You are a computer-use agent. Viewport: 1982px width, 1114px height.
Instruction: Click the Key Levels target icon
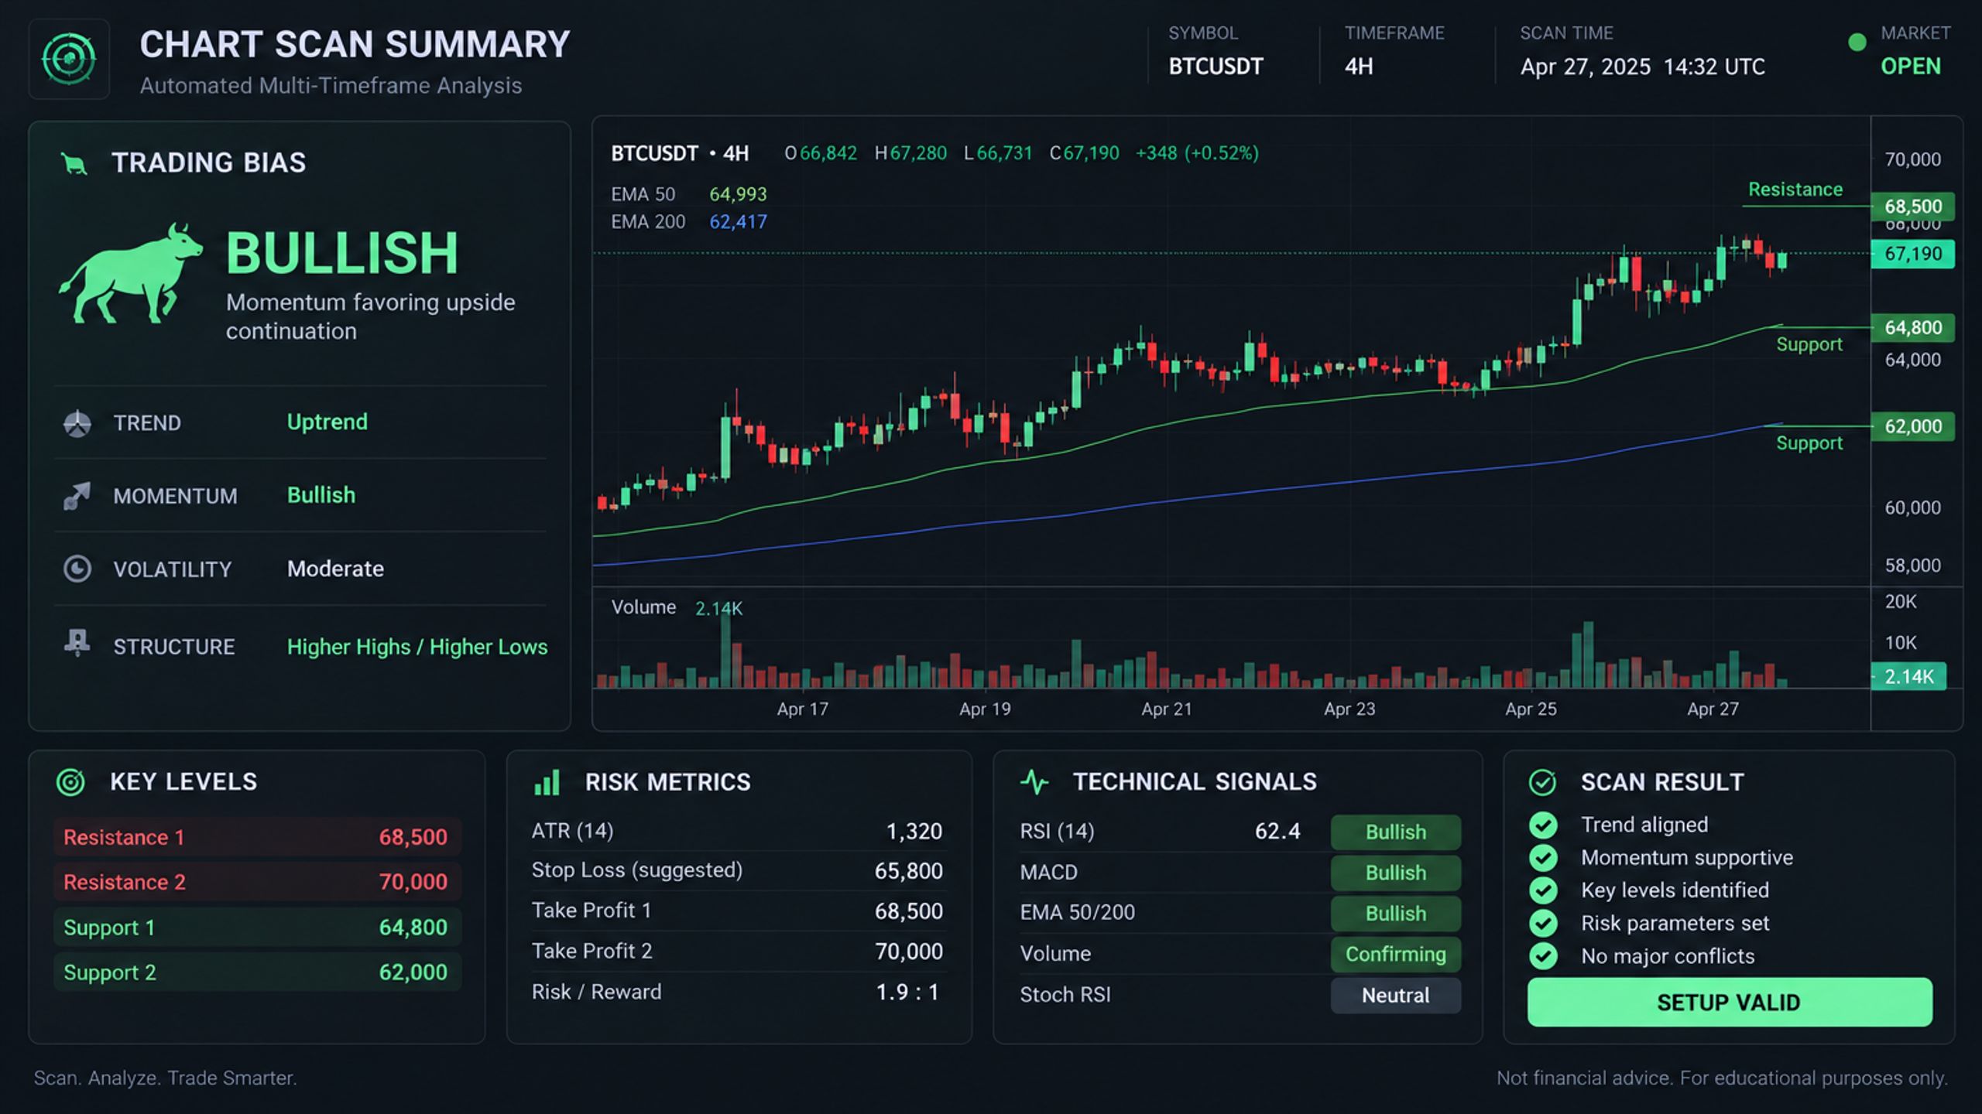(x=70, y=782)
